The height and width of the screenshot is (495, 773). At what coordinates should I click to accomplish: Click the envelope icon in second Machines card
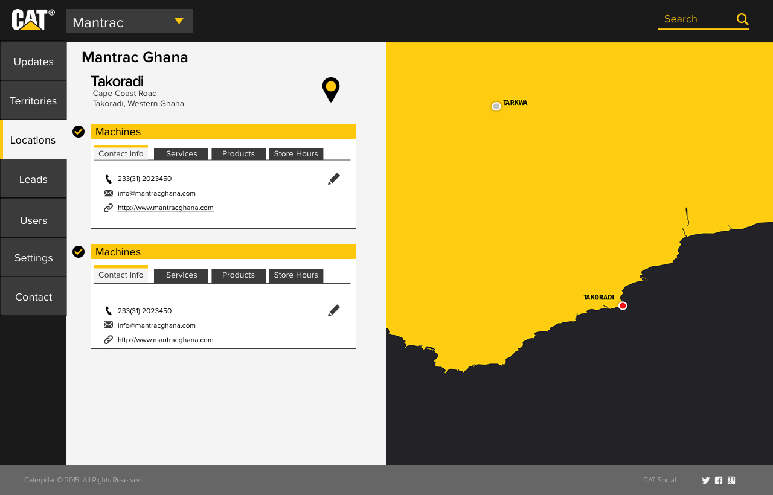point(108,325)
